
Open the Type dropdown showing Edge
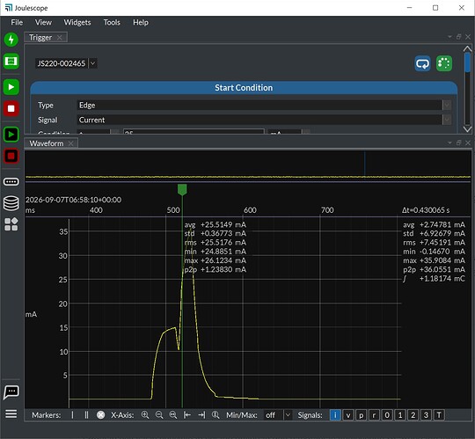pos(264,105)
